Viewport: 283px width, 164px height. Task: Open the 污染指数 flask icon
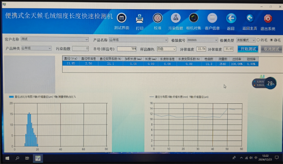click(x=176, y=18)
